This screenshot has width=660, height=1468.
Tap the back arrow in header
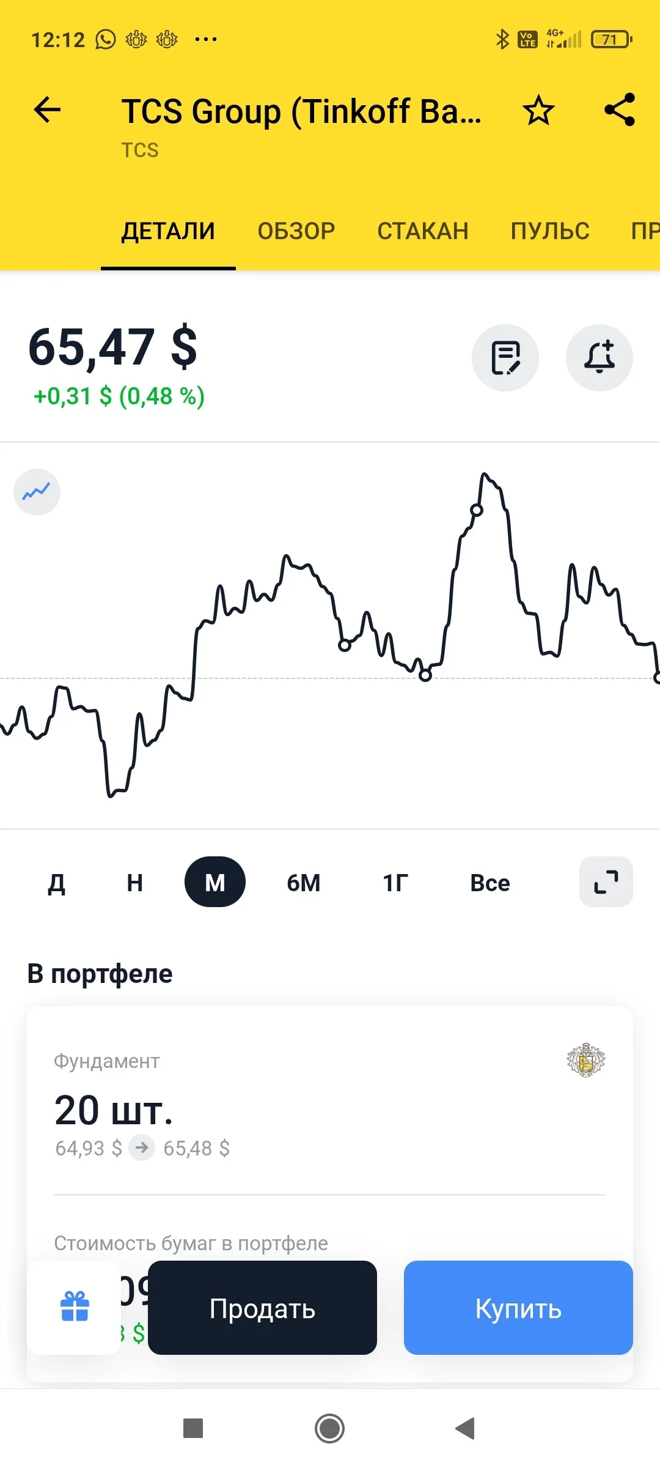[47, 111]
